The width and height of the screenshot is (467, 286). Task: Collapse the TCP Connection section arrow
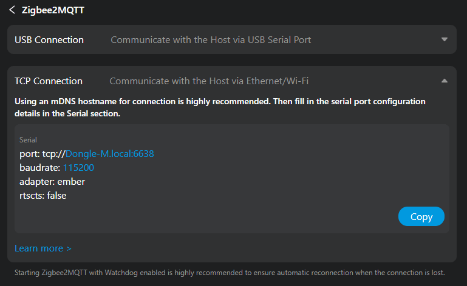(445, 81)
